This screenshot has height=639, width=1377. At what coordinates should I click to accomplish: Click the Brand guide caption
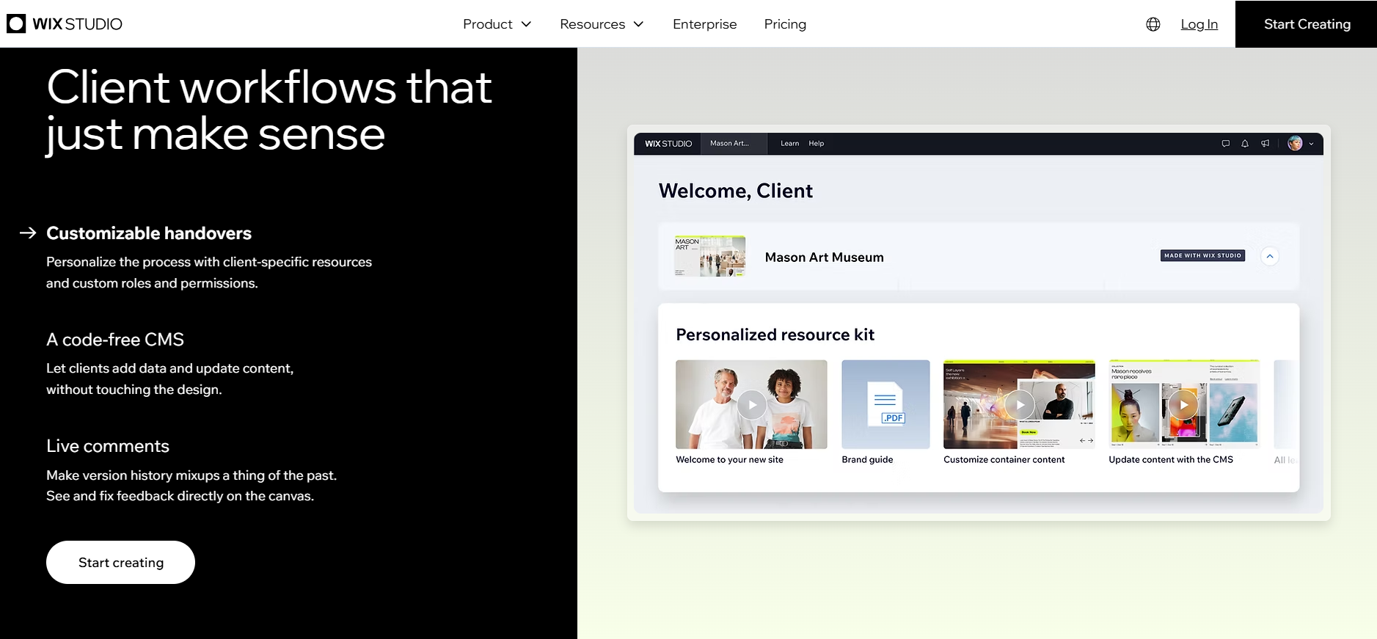coord(867,460)
